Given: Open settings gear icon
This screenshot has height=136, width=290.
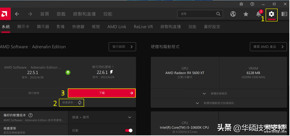Looking at the screenshot, I should tap(272, 14).
